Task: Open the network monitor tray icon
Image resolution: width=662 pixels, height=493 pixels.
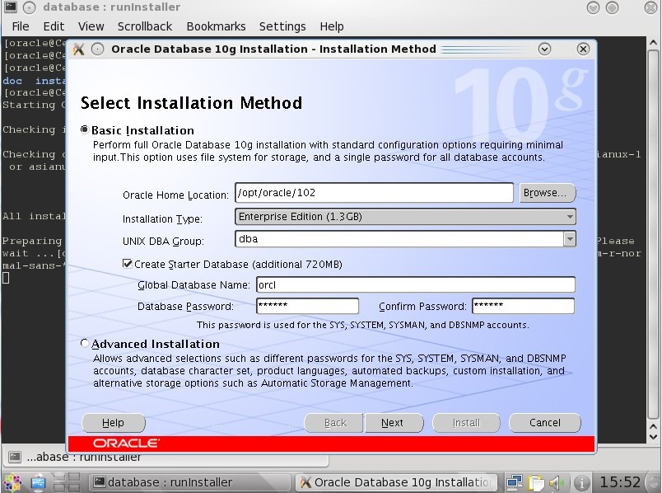Action: (515, 482)
